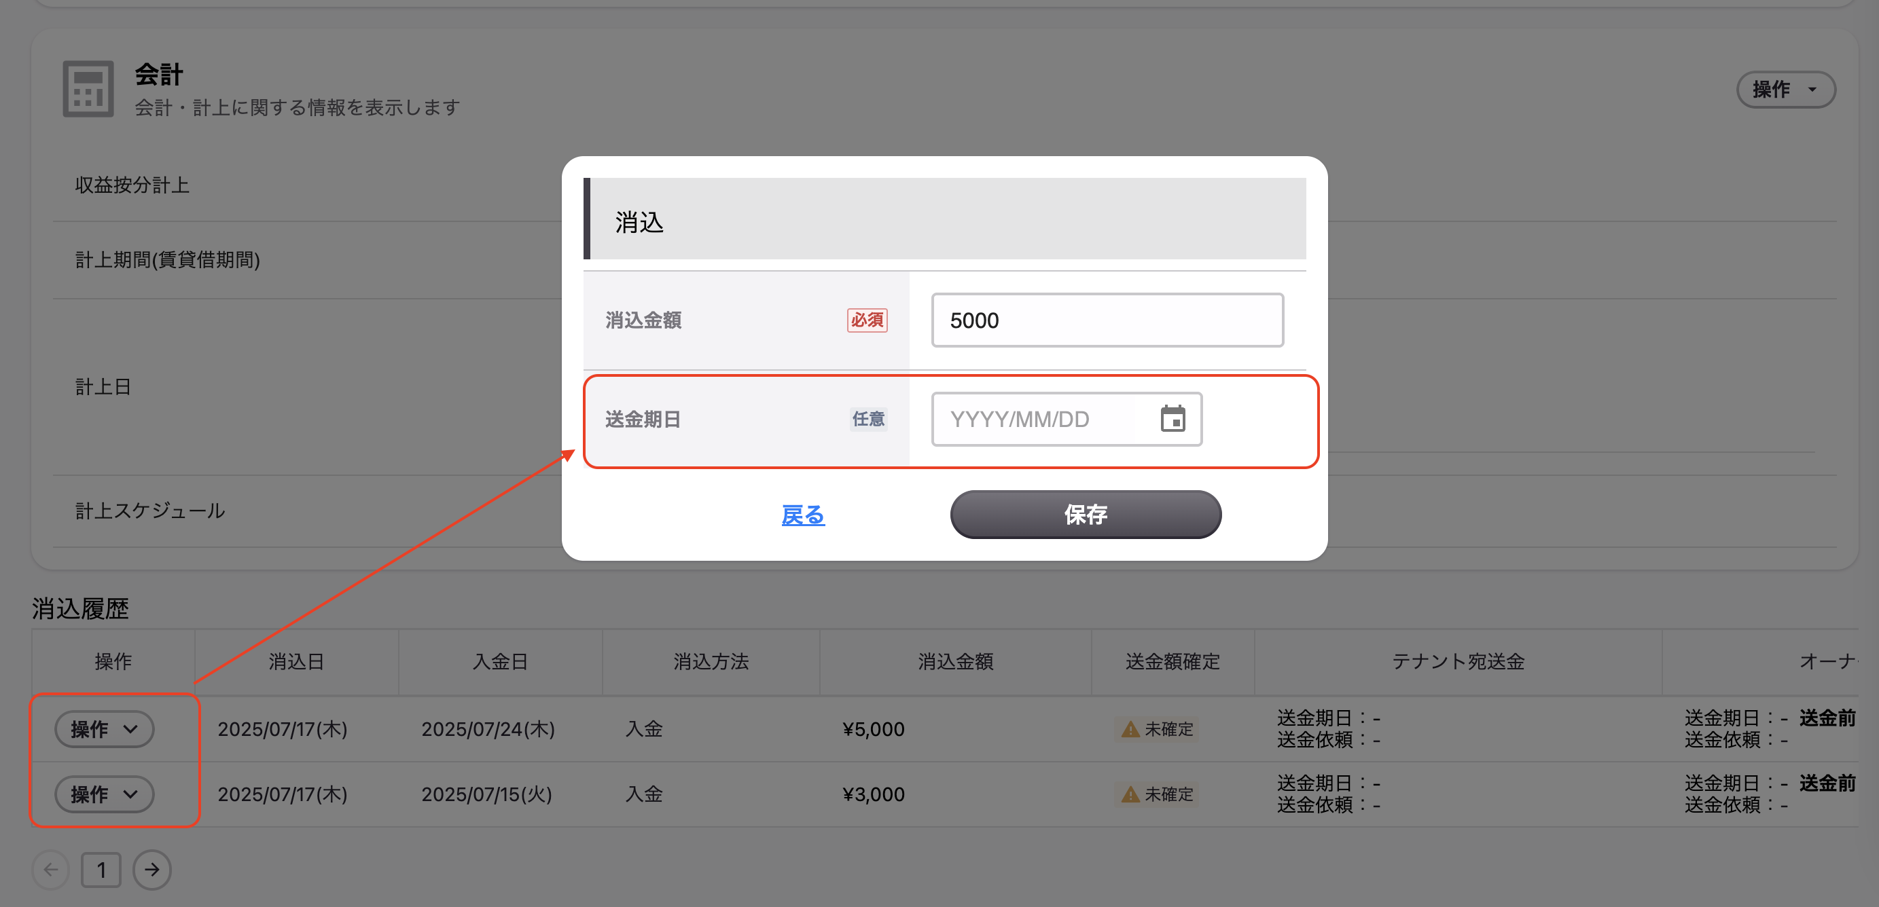Image resolution: width=1879 pixels, height=907 pixels.
Task: Click the 計上スケジュール row label
Action: click(x=150, y=511)
